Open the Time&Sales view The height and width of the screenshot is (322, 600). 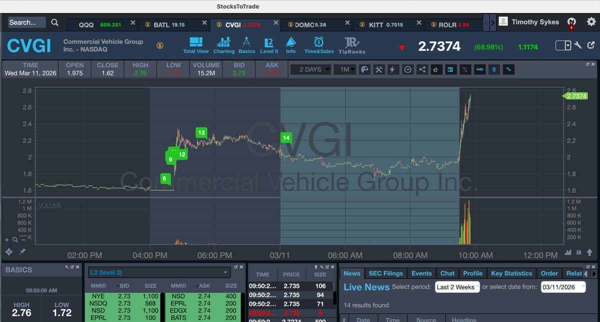tap(319, 45)
